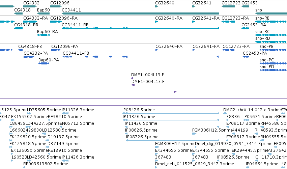Viewport: 287px width, 169px height.
Task: Click the IP05671.5prime EST label
Action: [260, 117]
